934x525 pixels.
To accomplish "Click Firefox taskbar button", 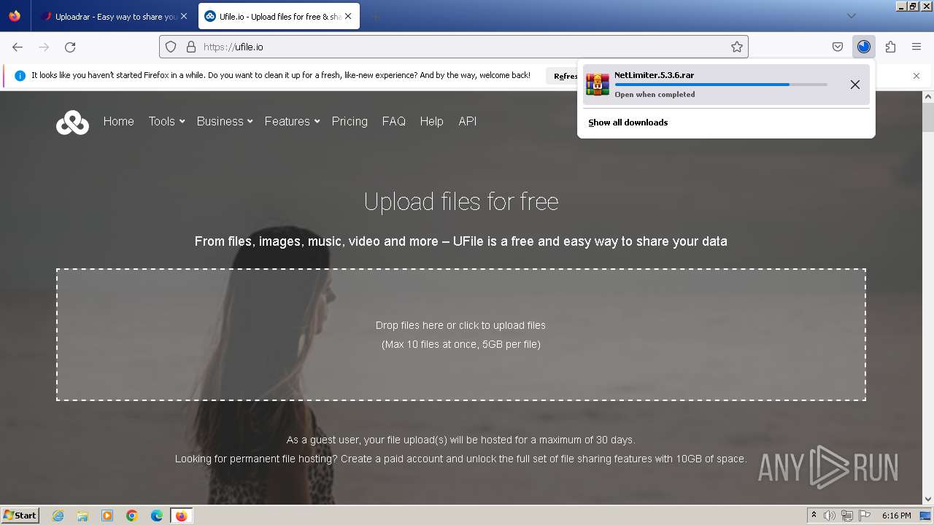I will click(181, 516).
